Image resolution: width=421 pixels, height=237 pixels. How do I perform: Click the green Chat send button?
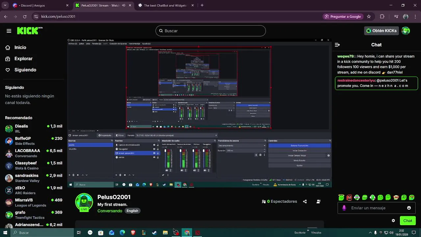pos(408,221)
